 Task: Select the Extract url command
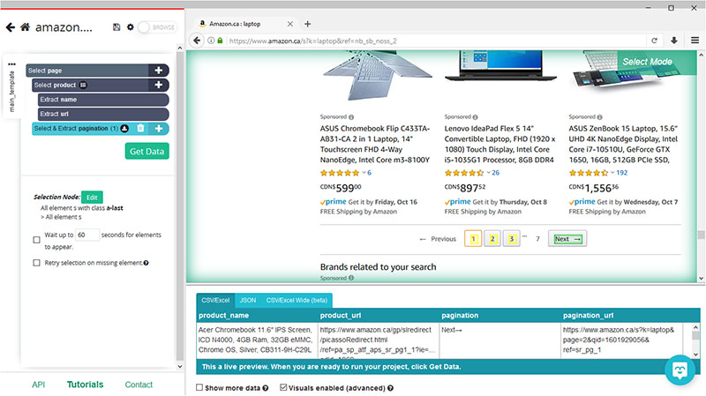103,114
